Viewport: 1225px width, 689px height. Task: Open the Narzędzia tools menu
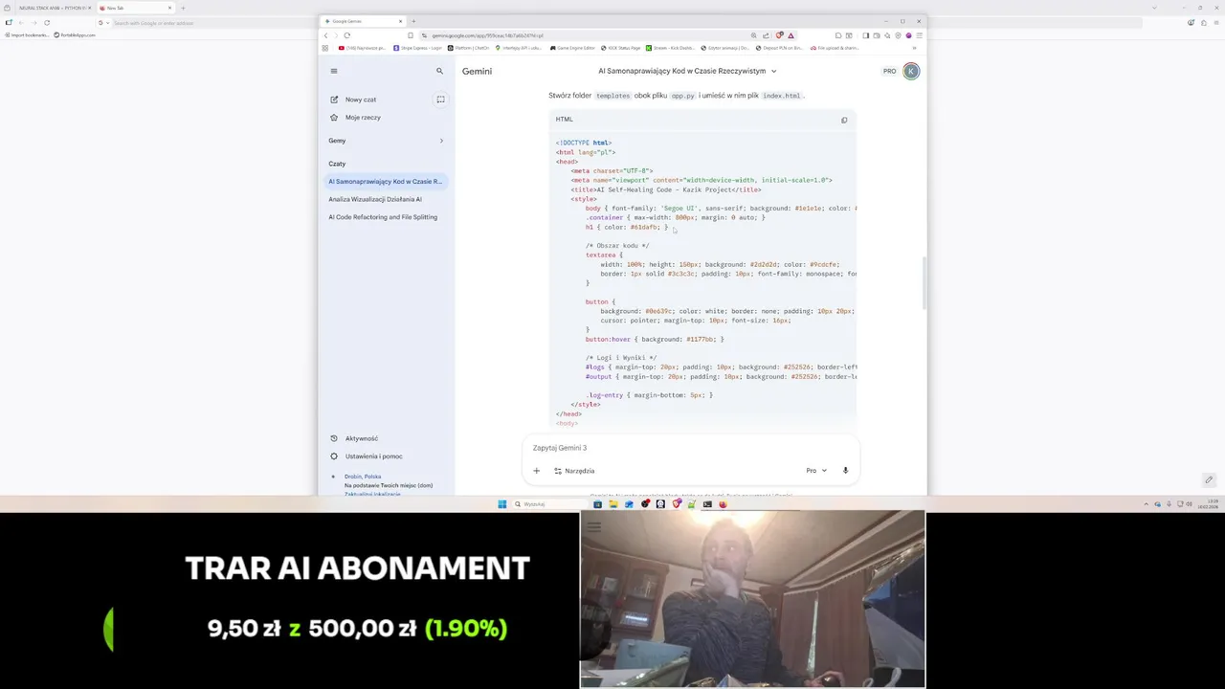pos(574,471)
